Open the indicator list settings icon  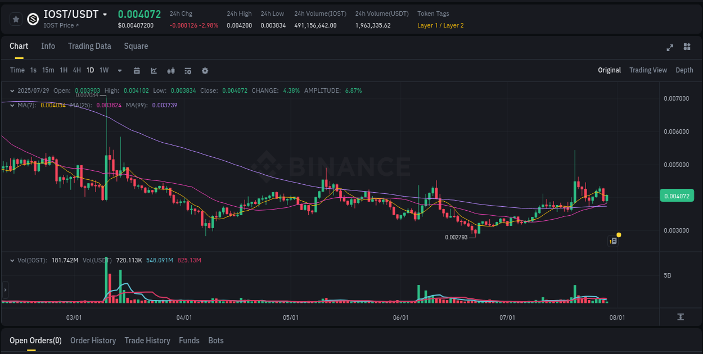[188, 71]
